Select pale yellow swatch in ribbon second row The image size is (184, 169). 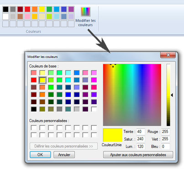click(x=42, y=16)
